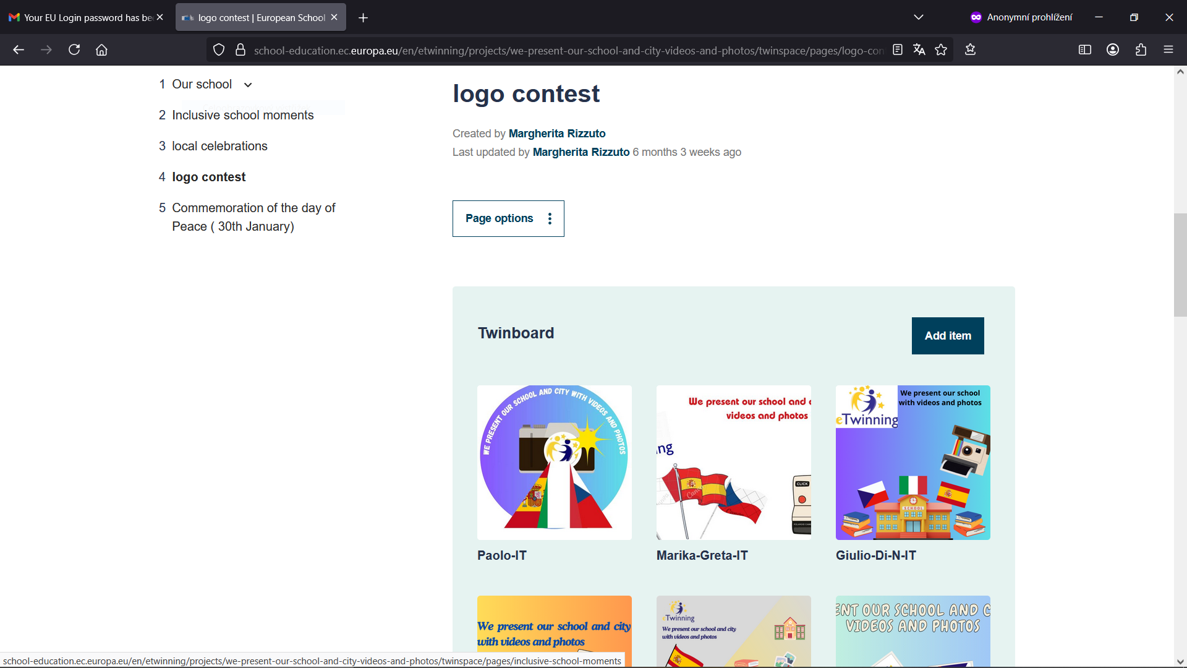The image size is (1187, 668).
Task: Click the Add item button
Action: (948, 336)
